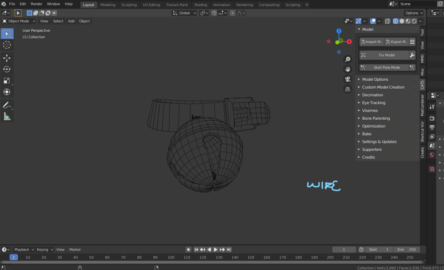The image size is (444, 270).
Task: Select the Select Box tool
Action: click(7, 34)
